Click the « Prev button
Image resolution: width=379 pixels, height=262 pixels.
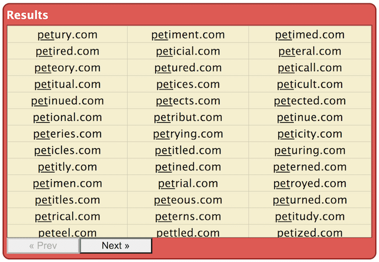coord(43,245)
